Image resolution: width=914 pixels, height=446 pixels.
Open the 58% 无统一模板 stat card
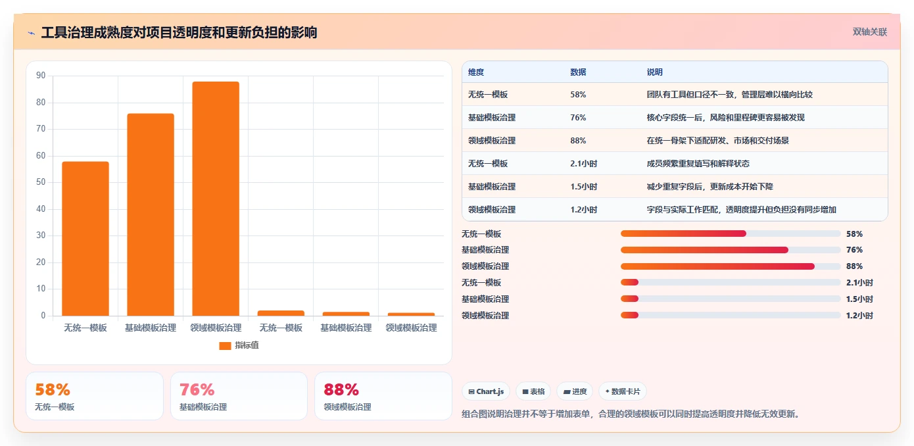coord(95,396)
